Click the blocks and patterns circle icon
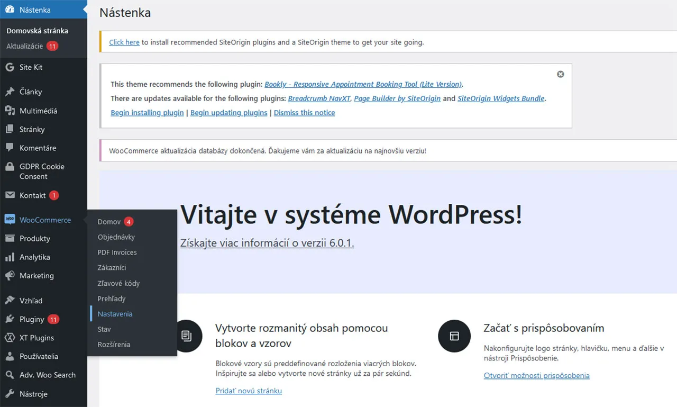 click(x=186, y=336)
